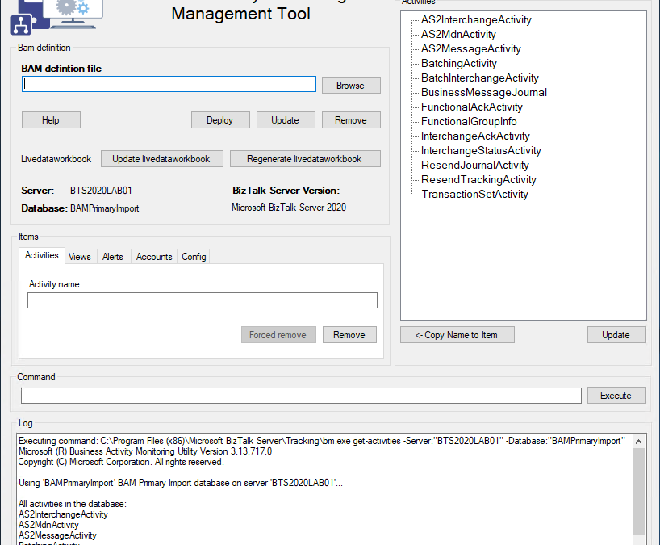Click database name BAMPrimaryImport
Screen dimensions: 660x545
(104, 208)
